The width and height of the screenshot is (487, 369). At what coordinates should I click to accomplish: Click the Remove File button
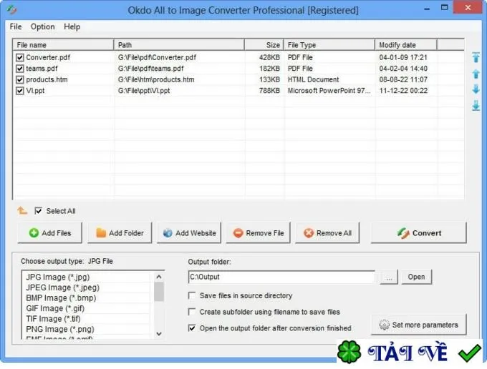click(x=259, y=233)
